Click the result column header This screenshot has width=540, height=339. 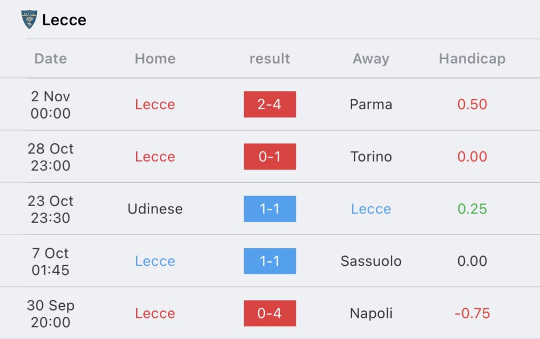point(269,59)
